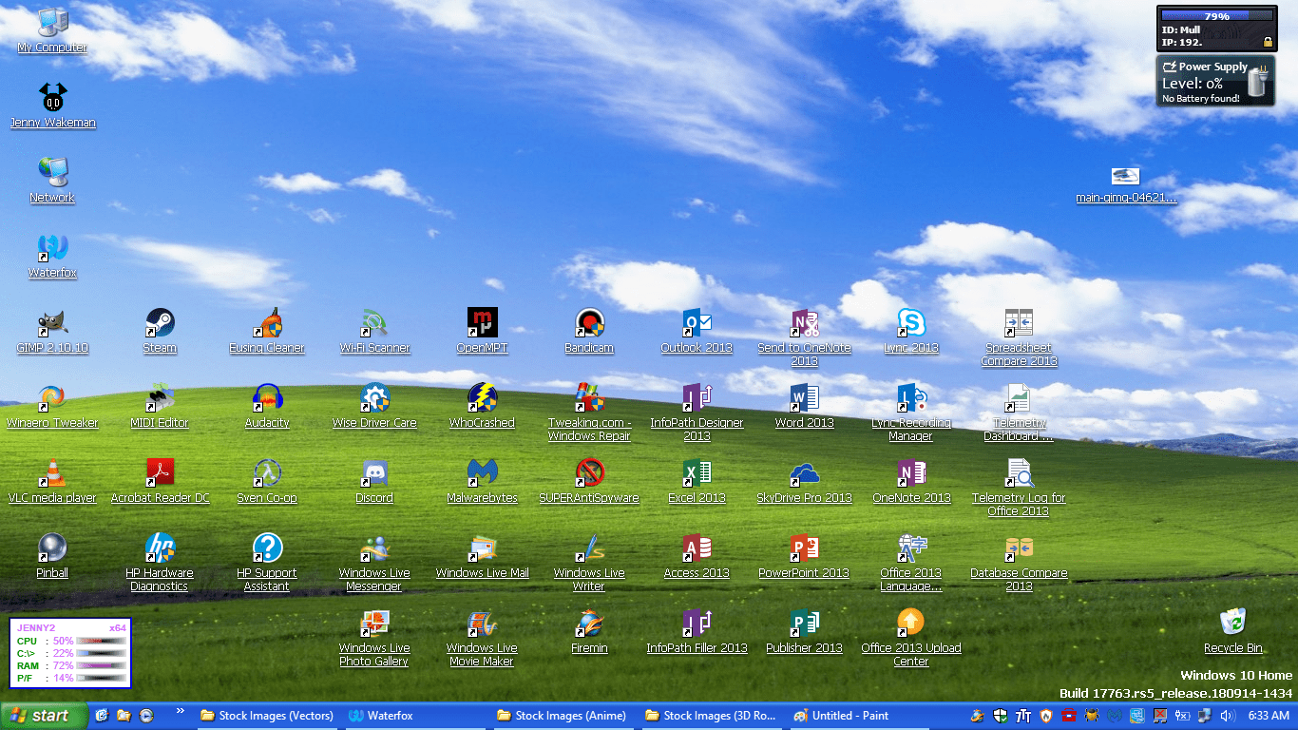Click the Wi-Fi gadget 79% signal bar
1298x730 pixels.
pos(1216,15)
